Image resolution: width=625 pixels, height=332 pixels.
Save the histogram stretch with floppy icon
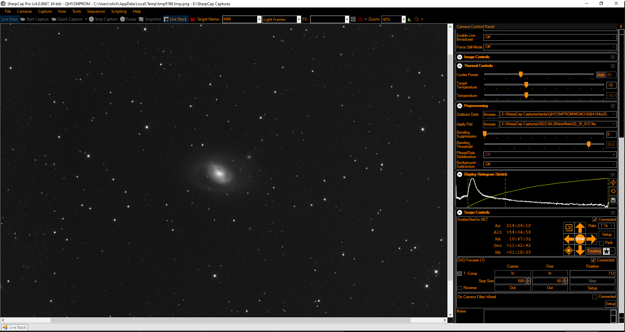(613, 200)
